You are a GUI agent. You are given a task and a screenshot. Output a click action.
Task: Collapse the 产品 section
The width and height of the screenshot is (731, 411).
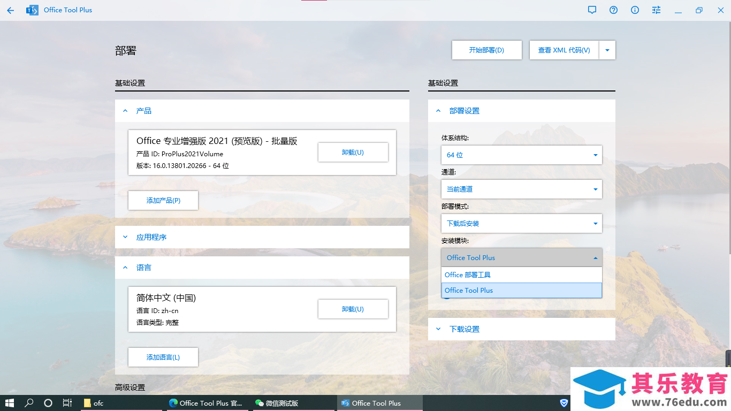pyautogui.click(x=262, y=111)
